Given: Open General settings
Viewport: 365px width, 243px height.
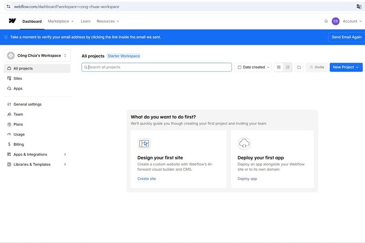Looking at the screenshot, I should (x=37, y=104).
